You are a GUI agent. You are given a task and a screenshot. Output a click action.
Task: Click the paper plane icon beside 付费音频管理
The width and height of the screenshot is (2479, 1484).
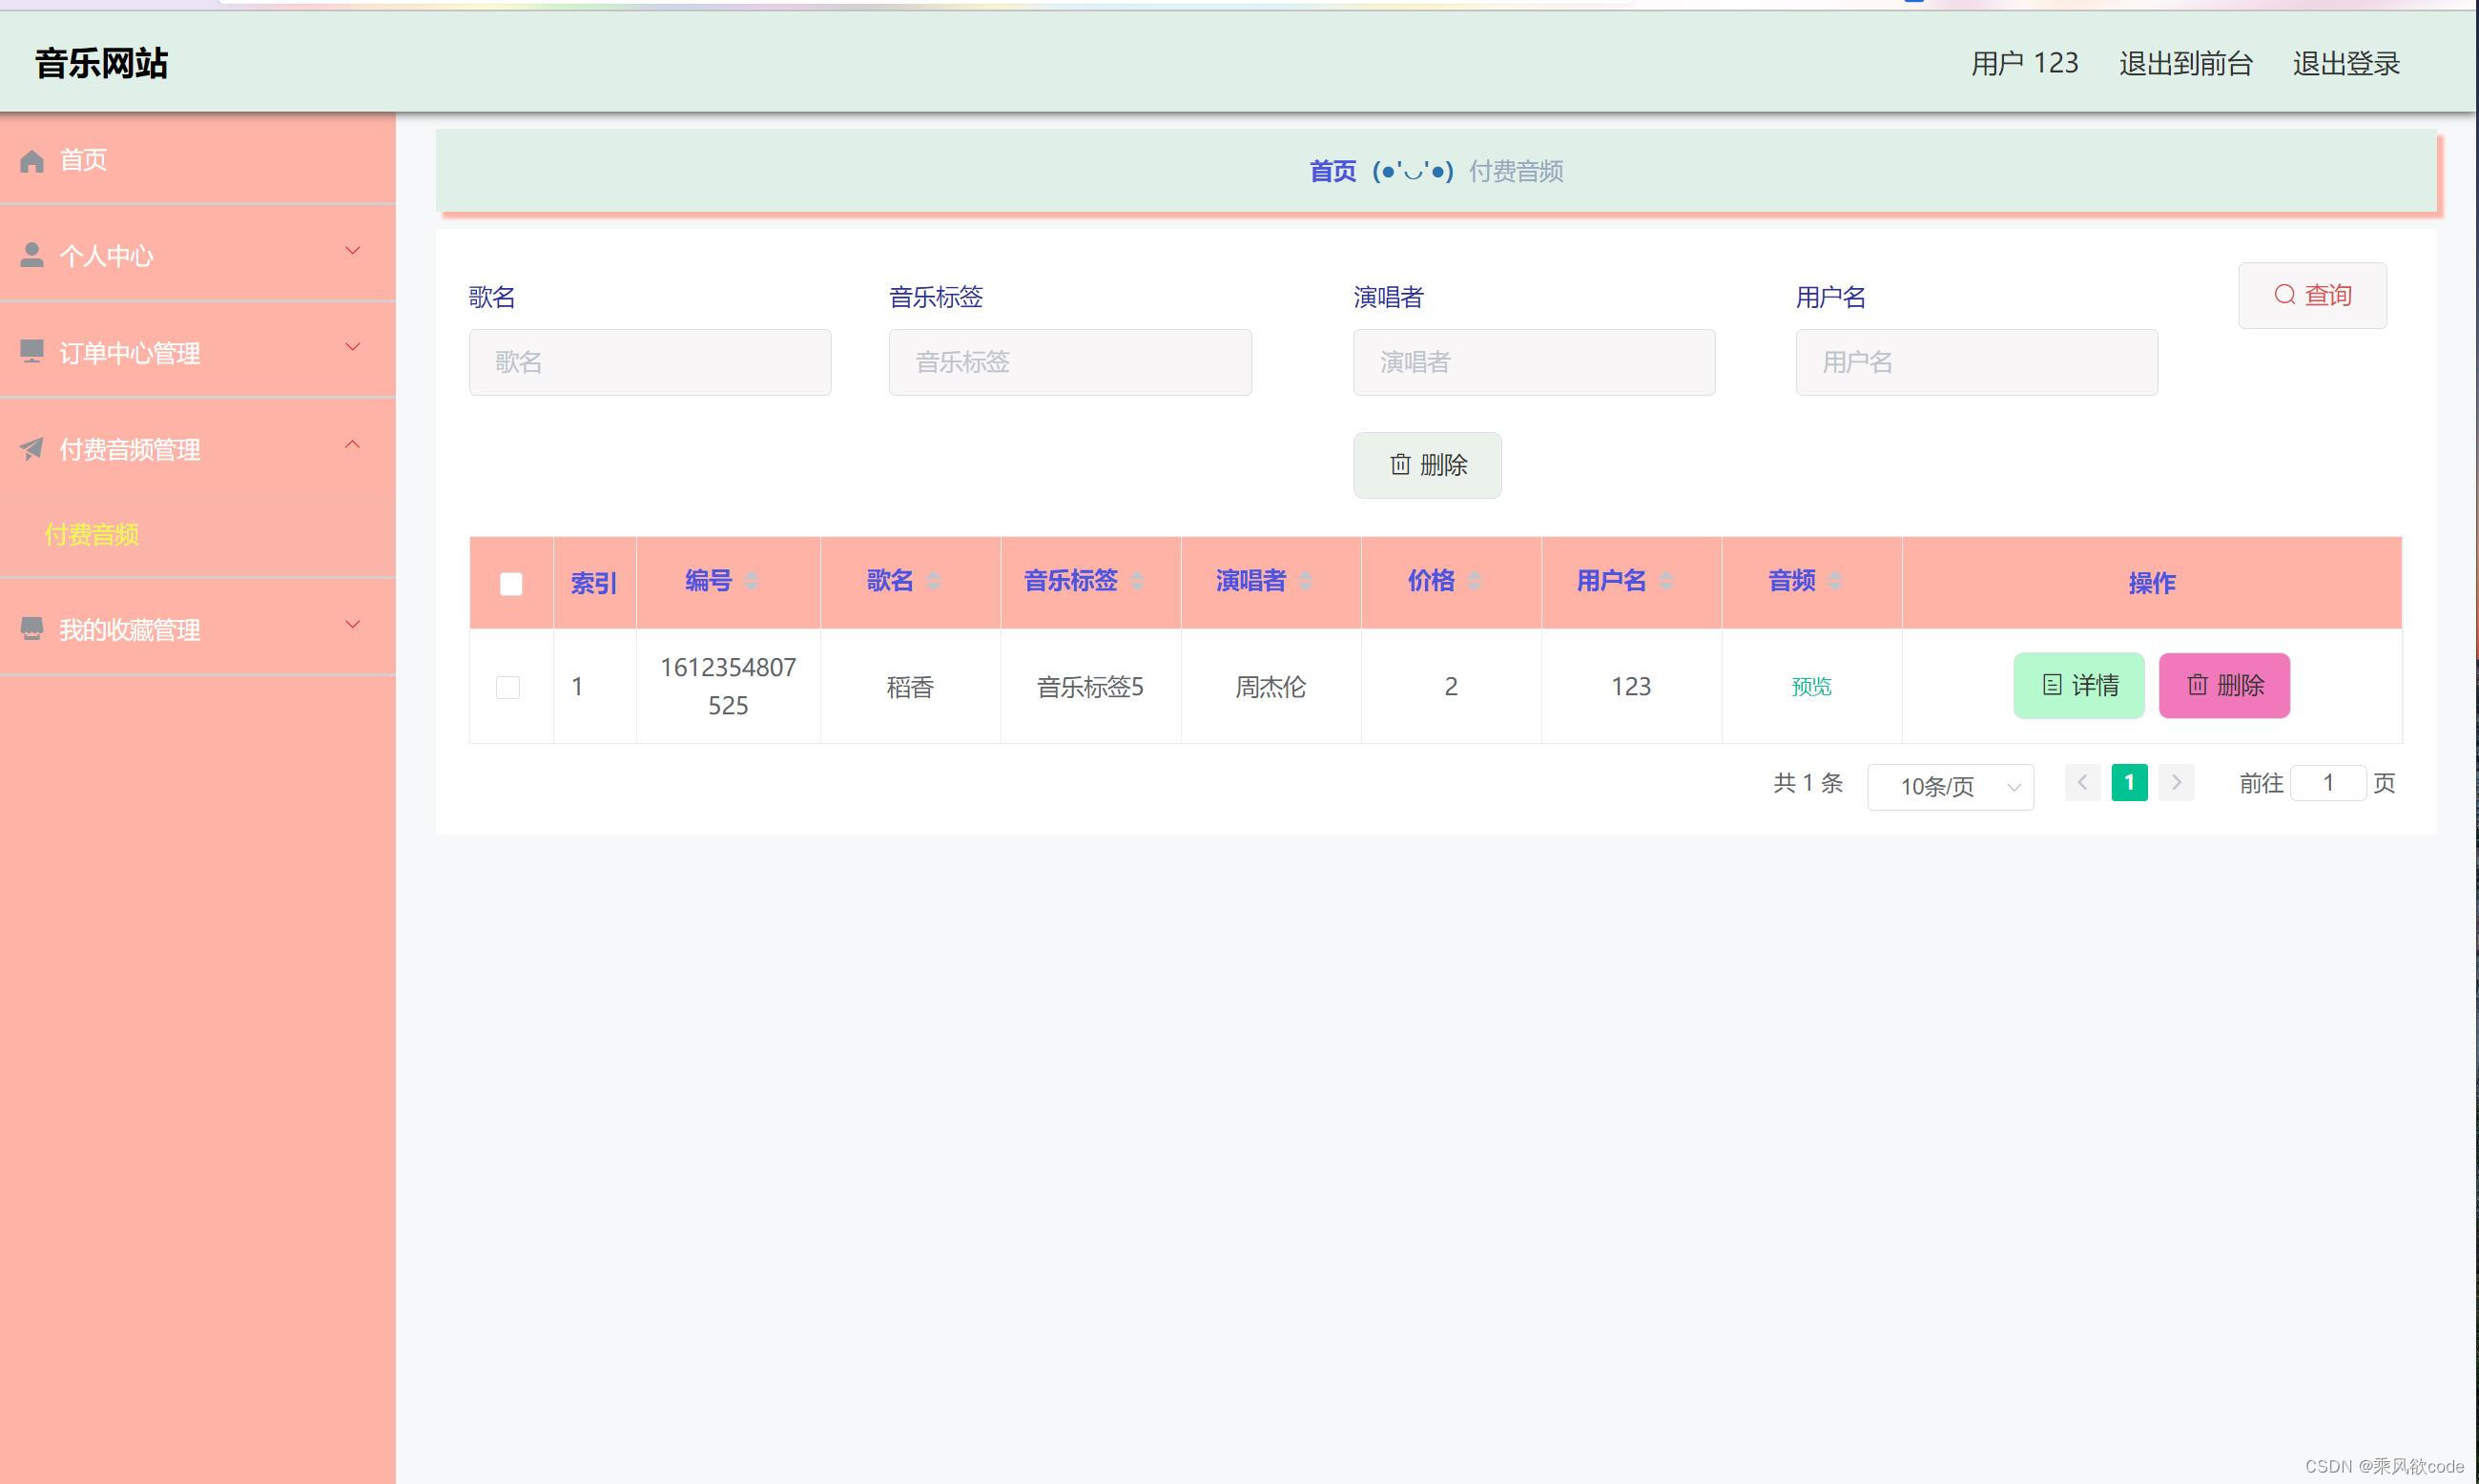tap(32, 449)
